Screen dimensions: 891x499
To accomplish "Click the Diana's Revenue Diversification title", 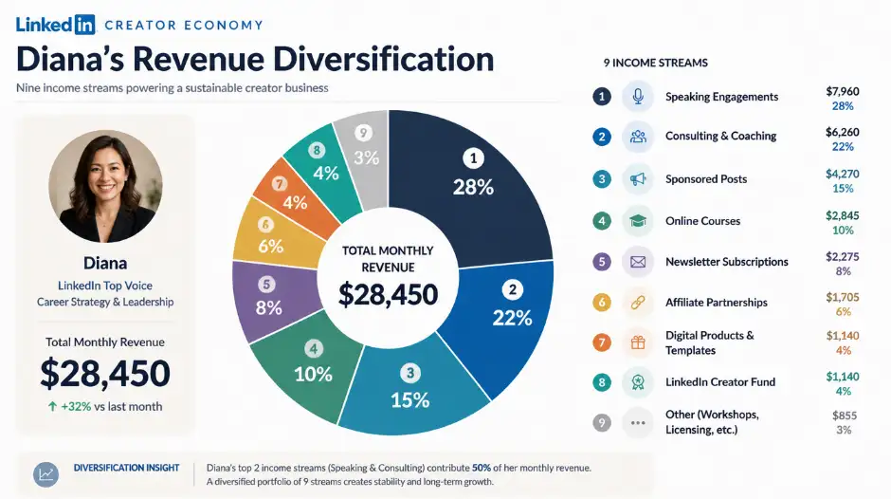I will pyautogui.click(x=255, y=59).
